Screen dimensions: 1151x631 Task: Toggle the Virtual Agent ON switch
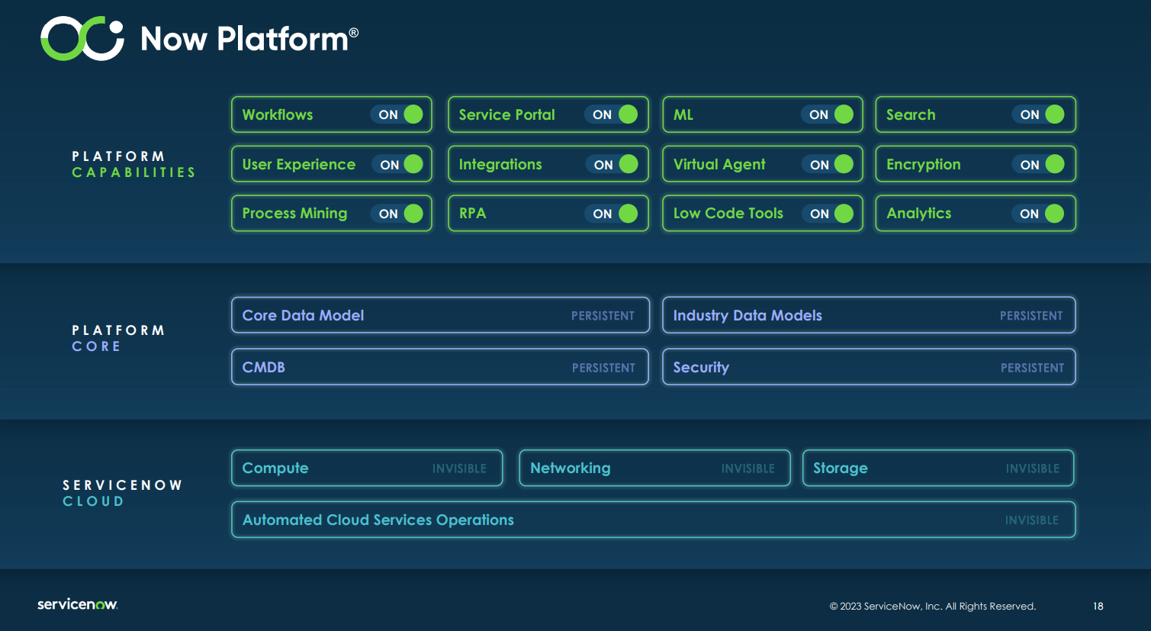click(x=828, y=164)
